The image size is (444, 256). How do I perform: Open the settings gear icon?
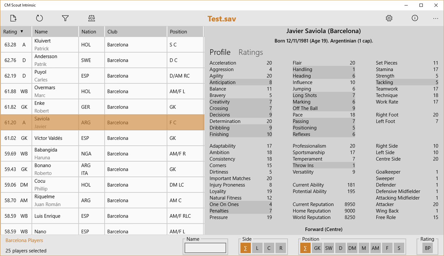(389, 18)
